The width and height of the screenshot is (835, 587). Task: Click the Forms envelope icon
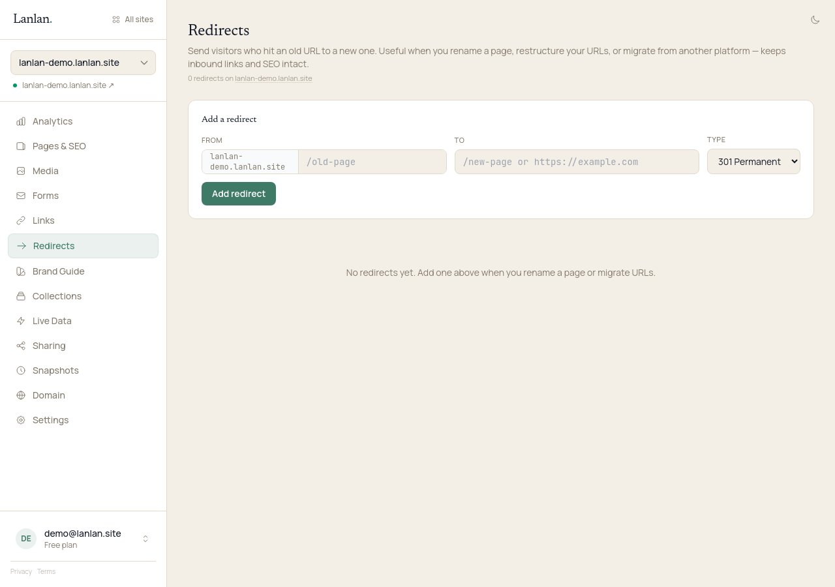tap(21, 196)
